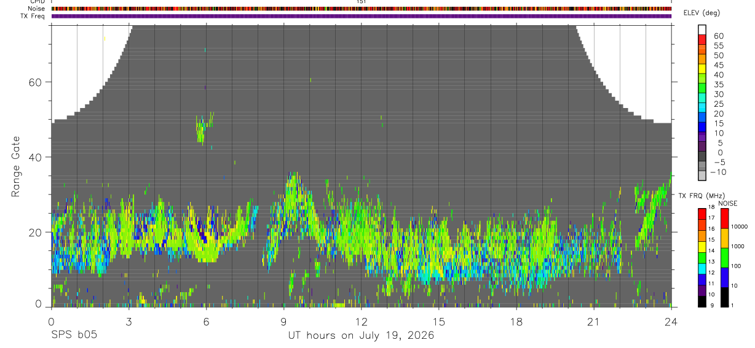Viewport: 755px width, 348px height.
Task: Click the UT hours on July 19, 2026 title
Action: pos(362,335)
